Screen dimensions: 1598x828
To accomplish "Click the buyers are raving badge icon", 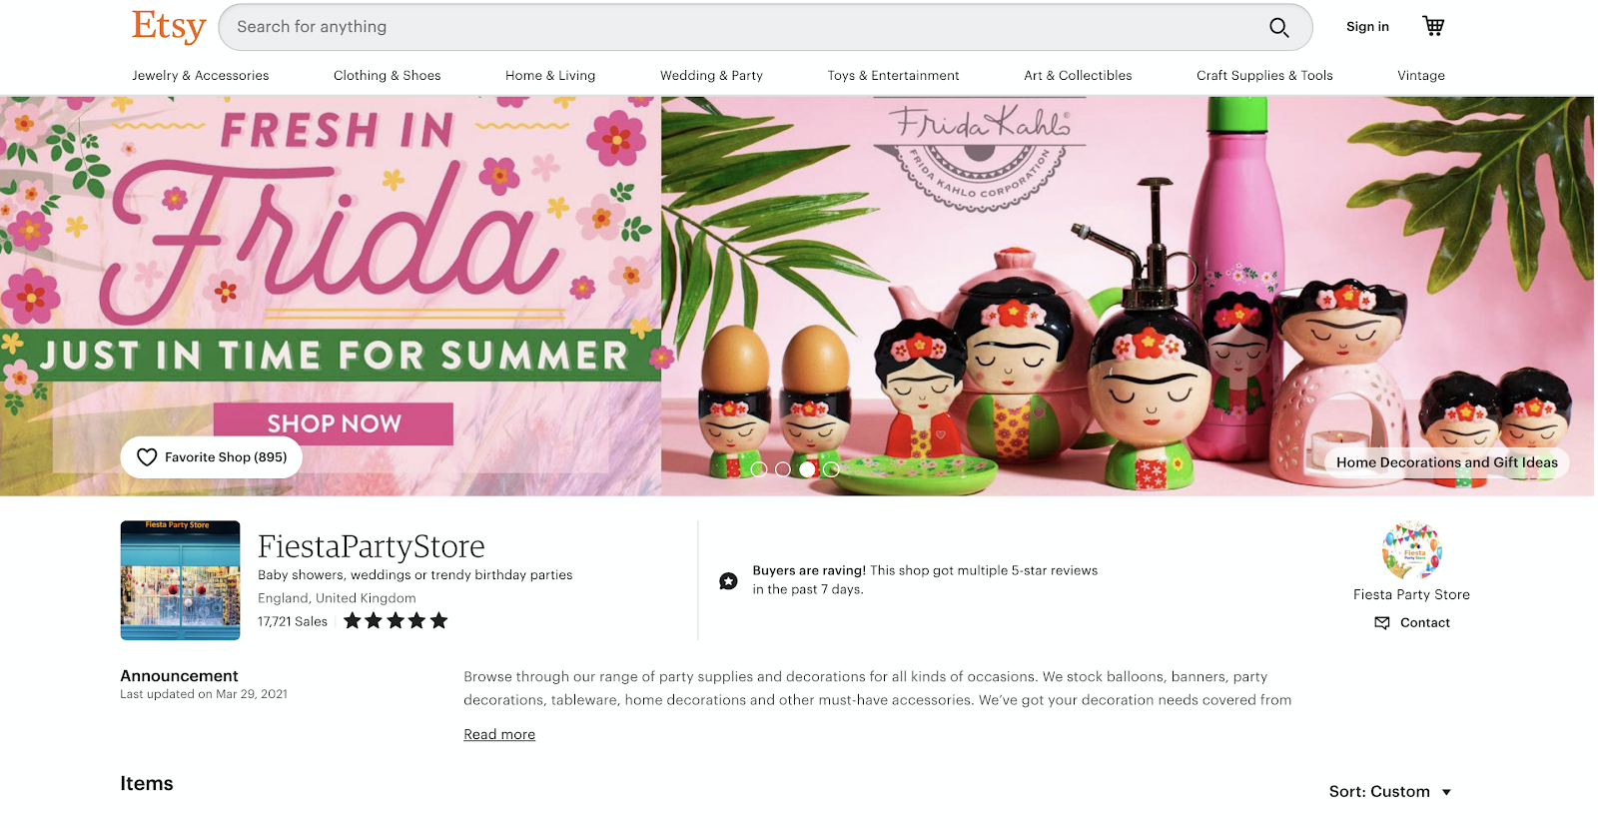I will [x=728, y=581].
